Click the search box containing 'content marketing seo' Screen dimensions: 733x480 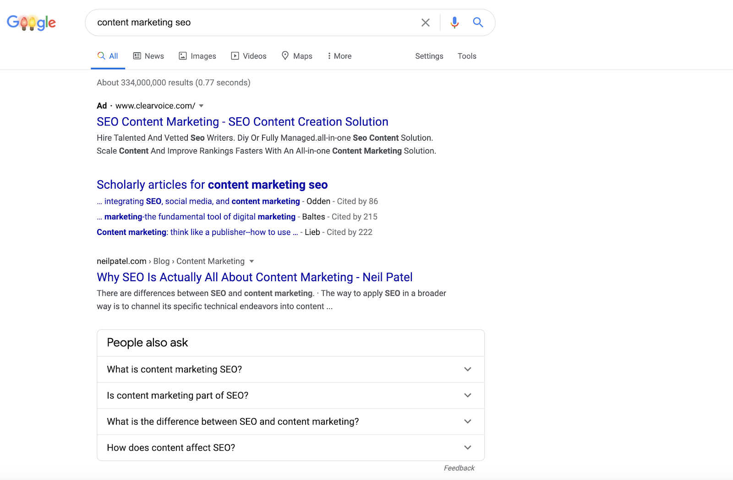point(290,22)
